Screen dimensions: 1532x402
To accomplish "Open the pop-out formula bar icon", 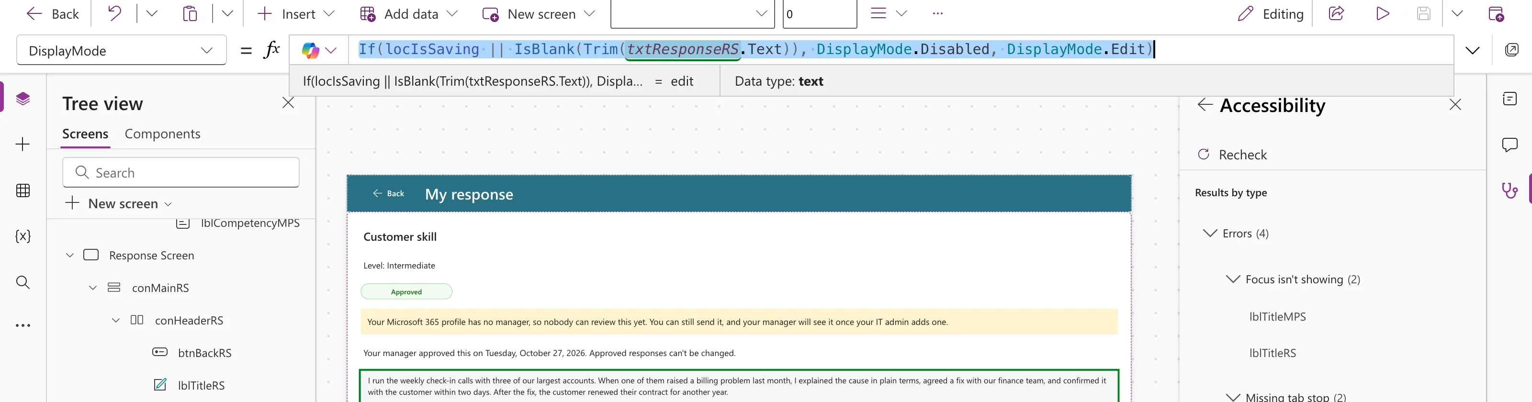I will pyautogui.click(x=1511, y=50).
